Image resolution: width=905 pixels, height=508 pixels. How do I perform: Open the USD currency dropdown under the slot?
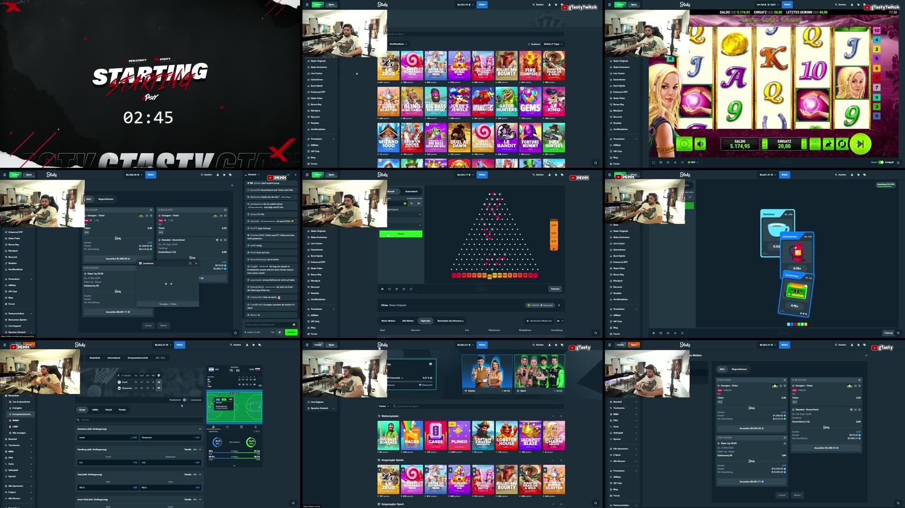pos(693,162)
